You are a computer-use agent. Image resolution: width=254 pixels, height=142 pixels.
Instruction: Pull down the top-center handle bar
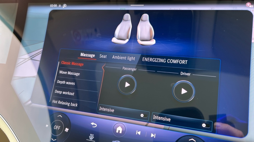137,5
